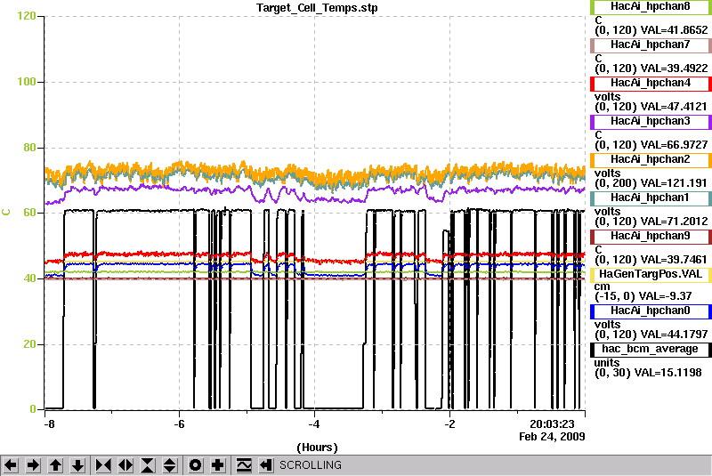The height and width of the screenshot is (476, 712).
Task: Click the value readout VAL=41.8652
Action: (x=674, y=30)
